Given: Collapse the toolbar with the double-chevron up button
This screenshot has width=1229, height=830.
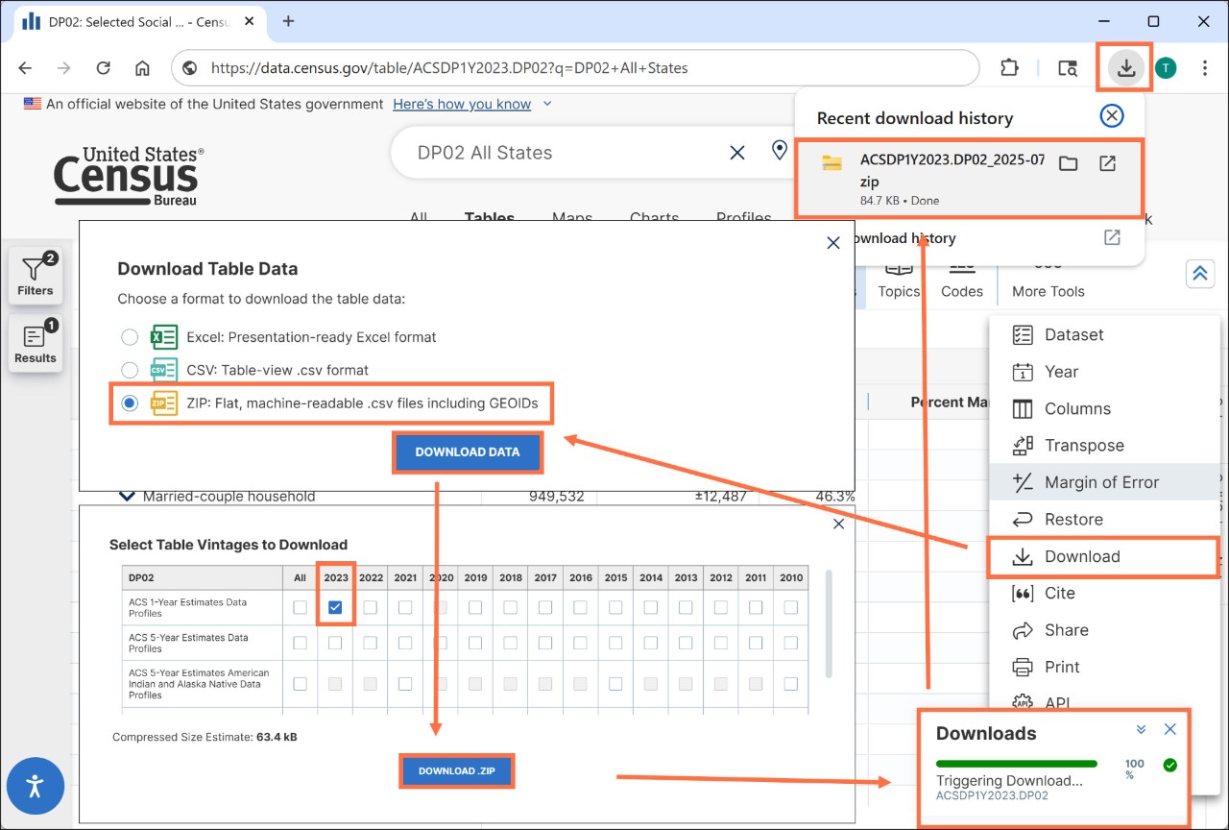Looking at the screenshot, I should [1199, 273].
